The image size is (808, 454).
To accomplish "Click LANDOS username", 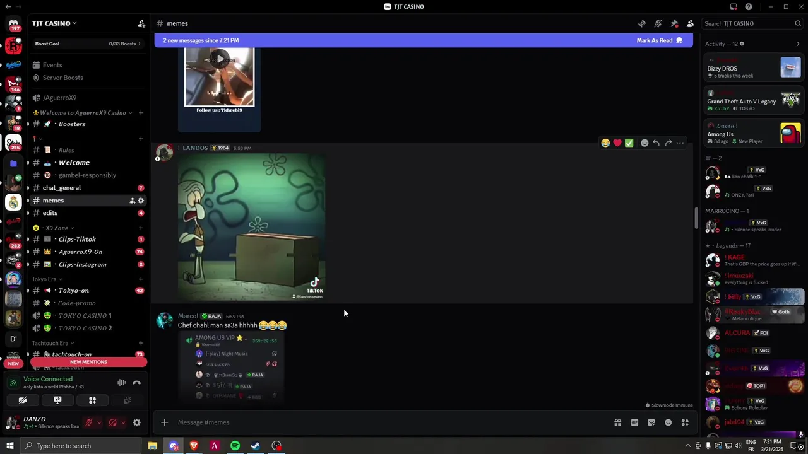I will pyautogui.click(x=195, y=148).
